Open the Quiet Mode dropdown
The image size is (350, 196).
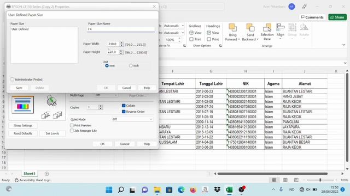[x=132, y=119]
